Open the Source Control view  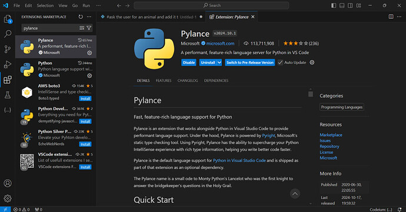point(8,49)
